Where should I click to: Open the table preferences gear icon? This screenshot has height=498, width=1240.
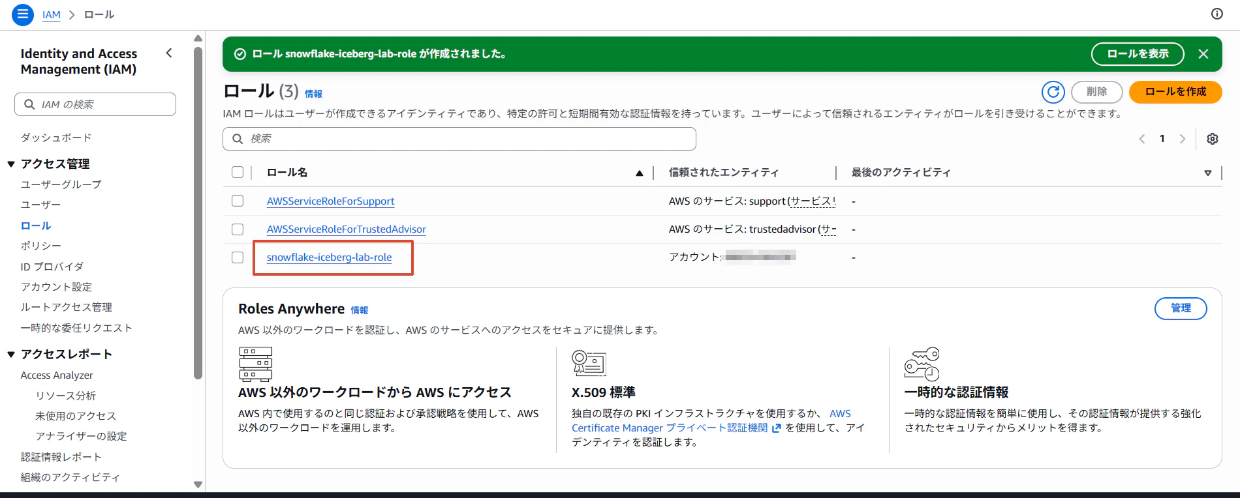point(1213,139)
